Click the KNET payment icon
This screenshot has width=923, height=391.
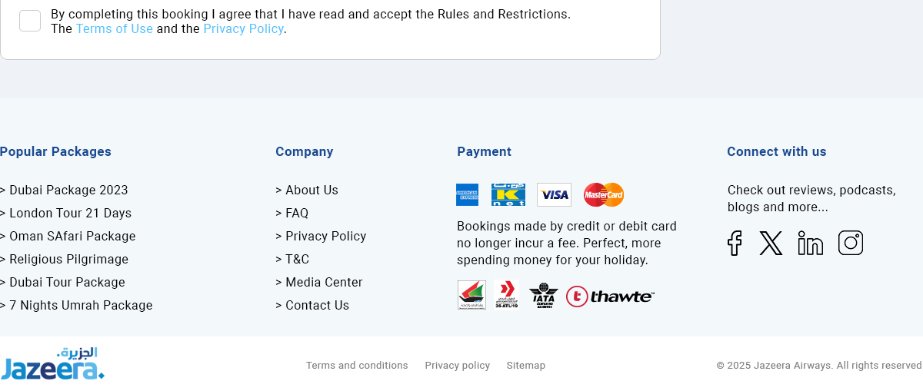point(508,195)
